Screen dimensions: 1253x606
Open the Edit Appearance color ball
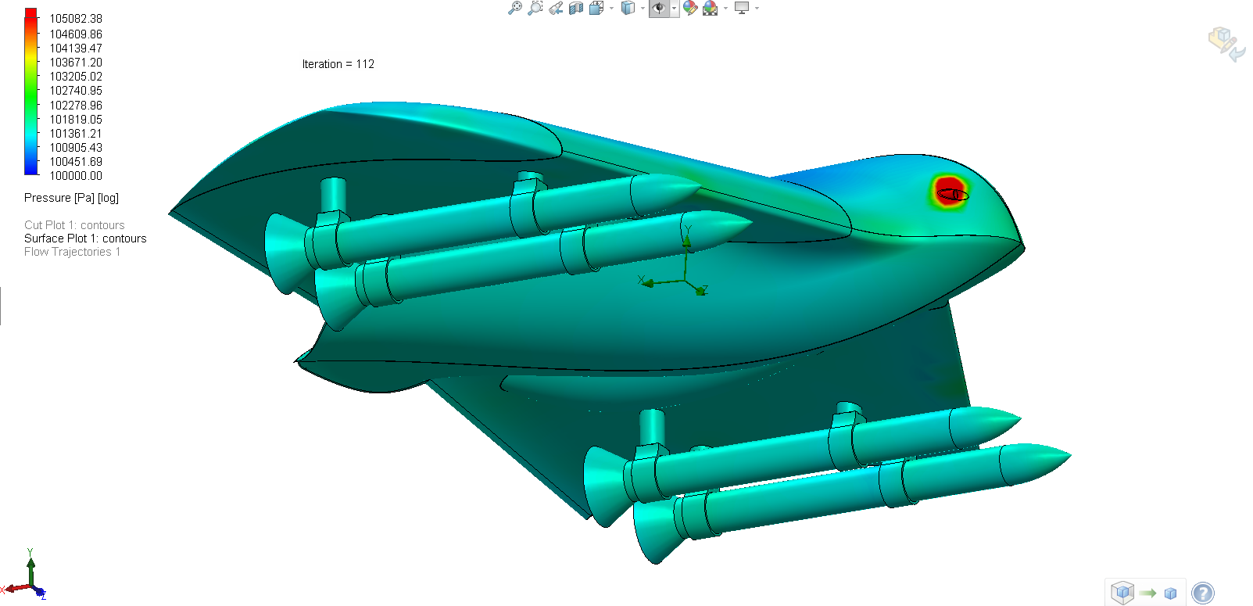(x=689, y=8)
